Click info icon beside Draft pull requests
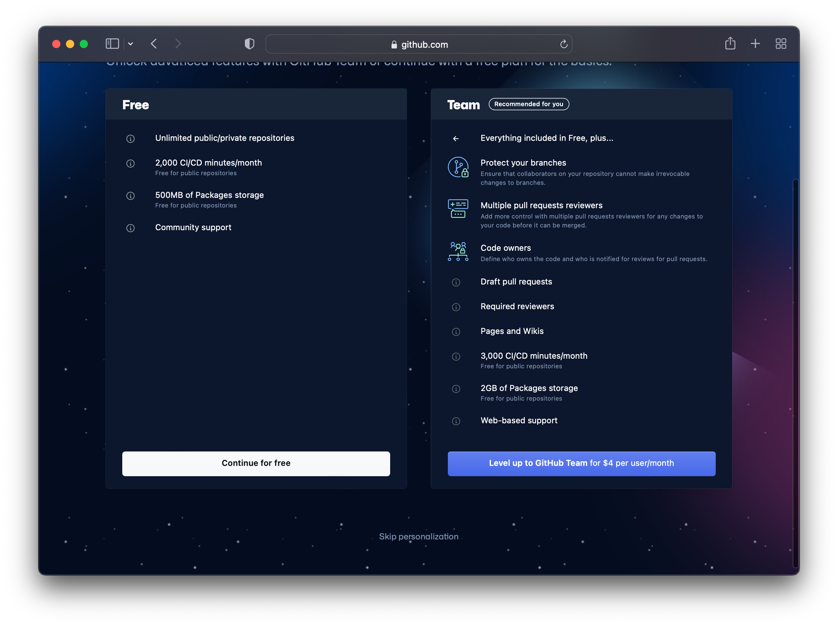Image resolution: width=838 pixels, height=626 pixels. [456, 282]
